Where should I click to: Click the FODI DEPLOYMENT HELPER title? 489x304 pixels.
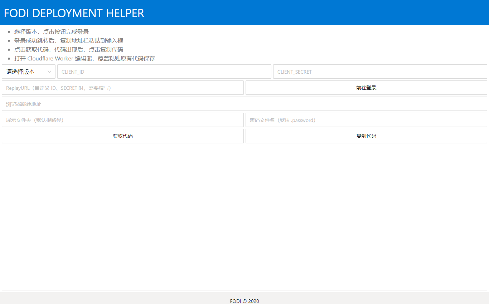pos(74,13)
